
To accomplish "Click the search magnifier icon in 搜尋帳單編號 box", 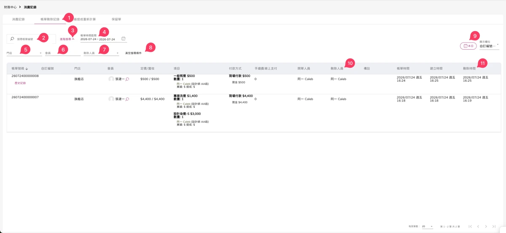I will 12,39.
